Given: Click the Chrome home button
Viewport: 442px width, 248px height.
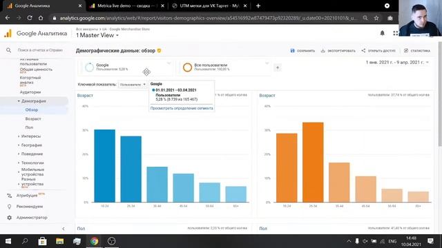Looking at the screenshot, I should 41,18.
